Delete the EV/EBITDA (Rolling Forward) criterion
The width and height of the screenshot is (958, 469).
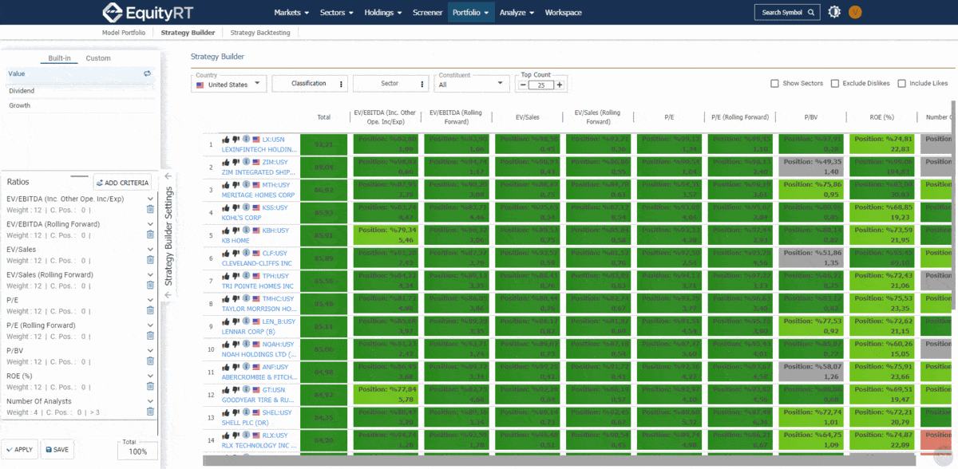click(x=150, y=235)
